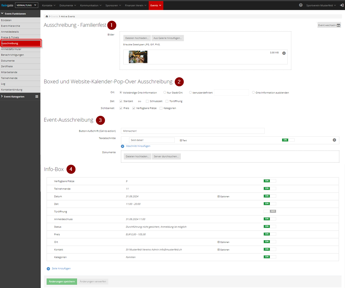Expand Text of 'Seid dabei!' section
The width and height of the screenshot is (345, 288).
pos(183,140)
